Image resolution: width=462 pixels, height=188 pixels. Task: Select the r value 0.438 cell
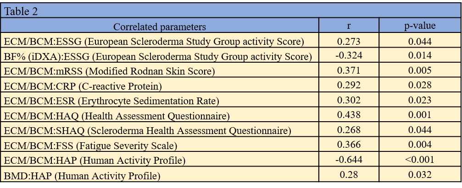[x=349, y=115]
